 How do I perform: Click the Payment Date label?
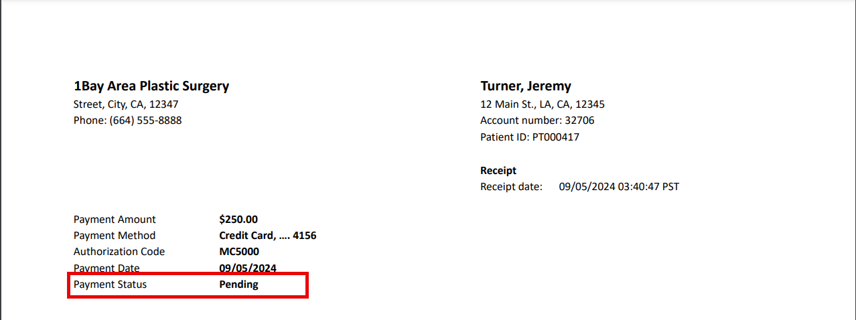coord(106,268)
